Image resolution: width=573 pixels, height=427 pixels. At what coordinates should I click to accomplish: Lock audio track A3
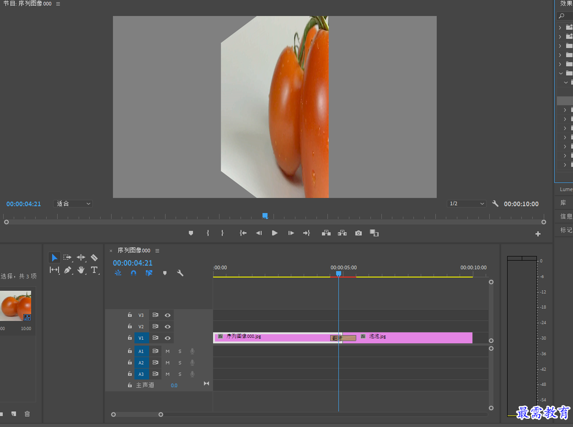130,374
